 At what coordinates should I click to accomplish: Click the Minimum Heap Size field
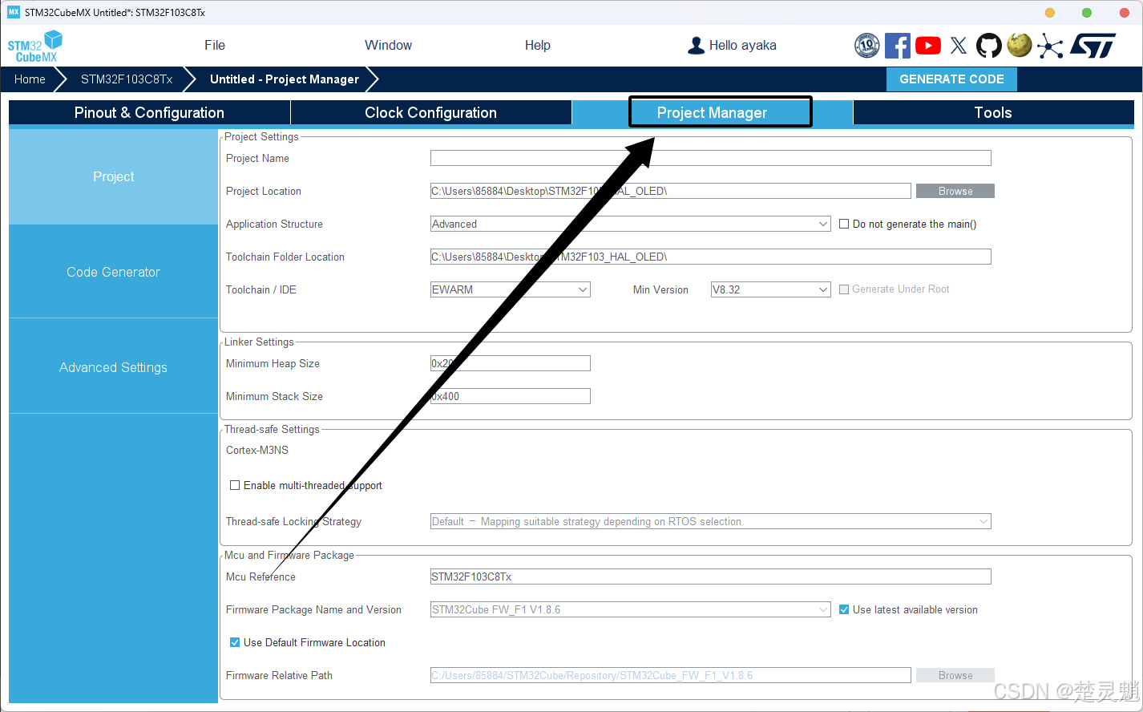(x=511, y=363)
